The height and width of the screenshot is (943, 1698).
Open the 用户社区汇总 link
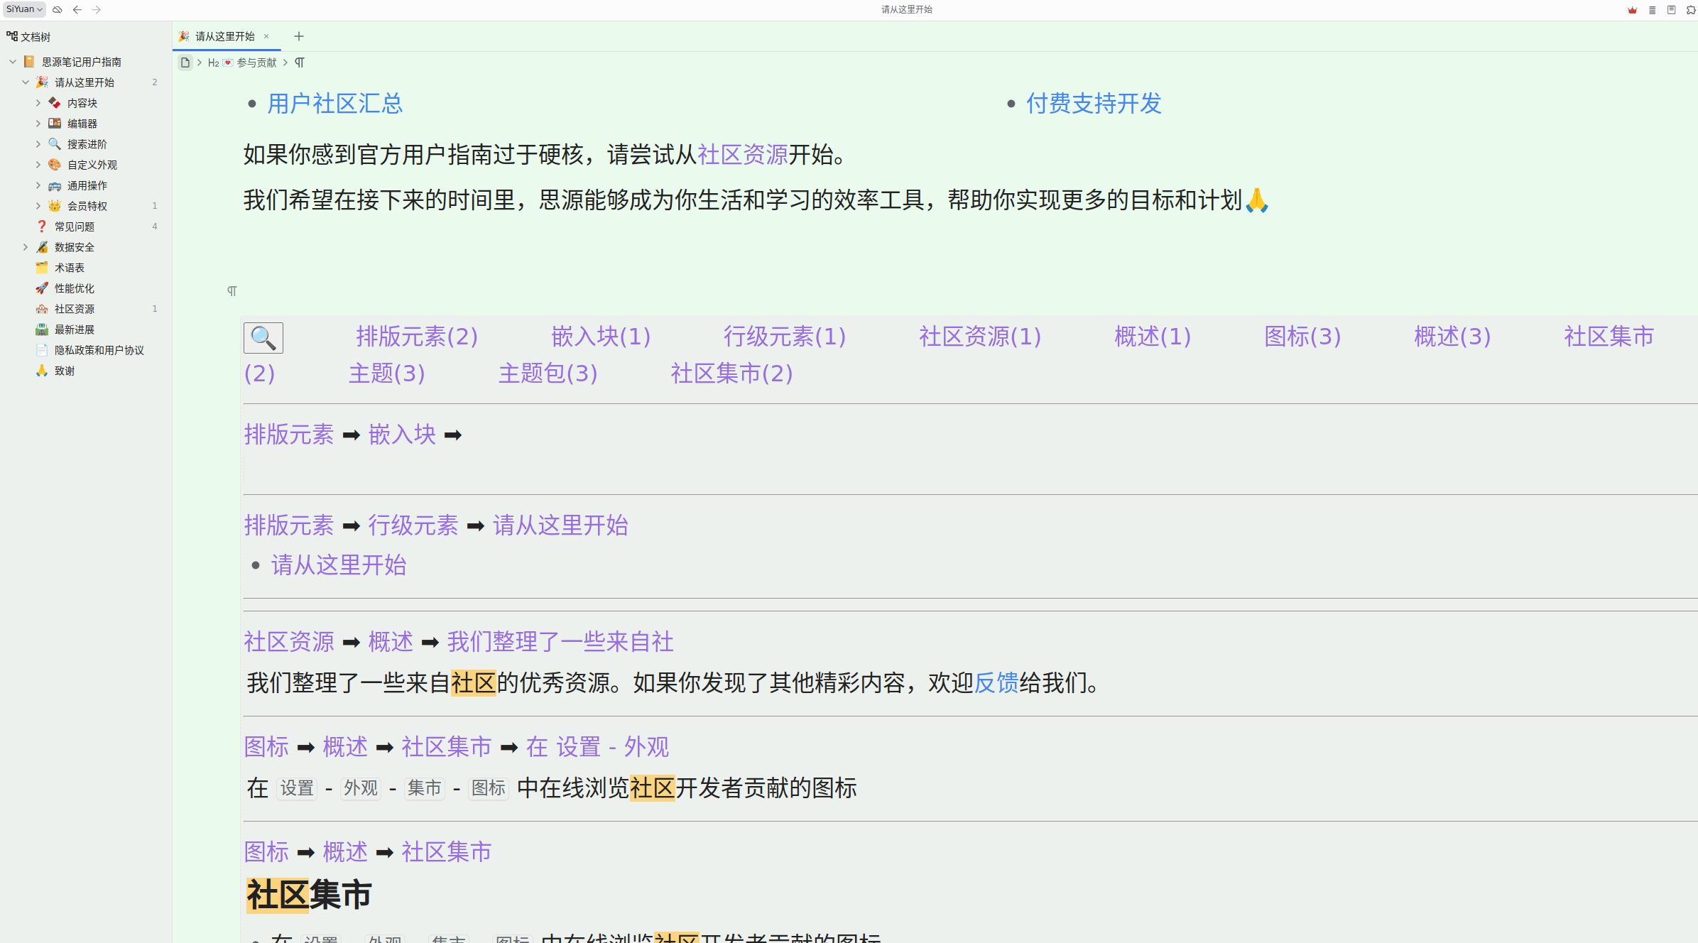point(334,104)
